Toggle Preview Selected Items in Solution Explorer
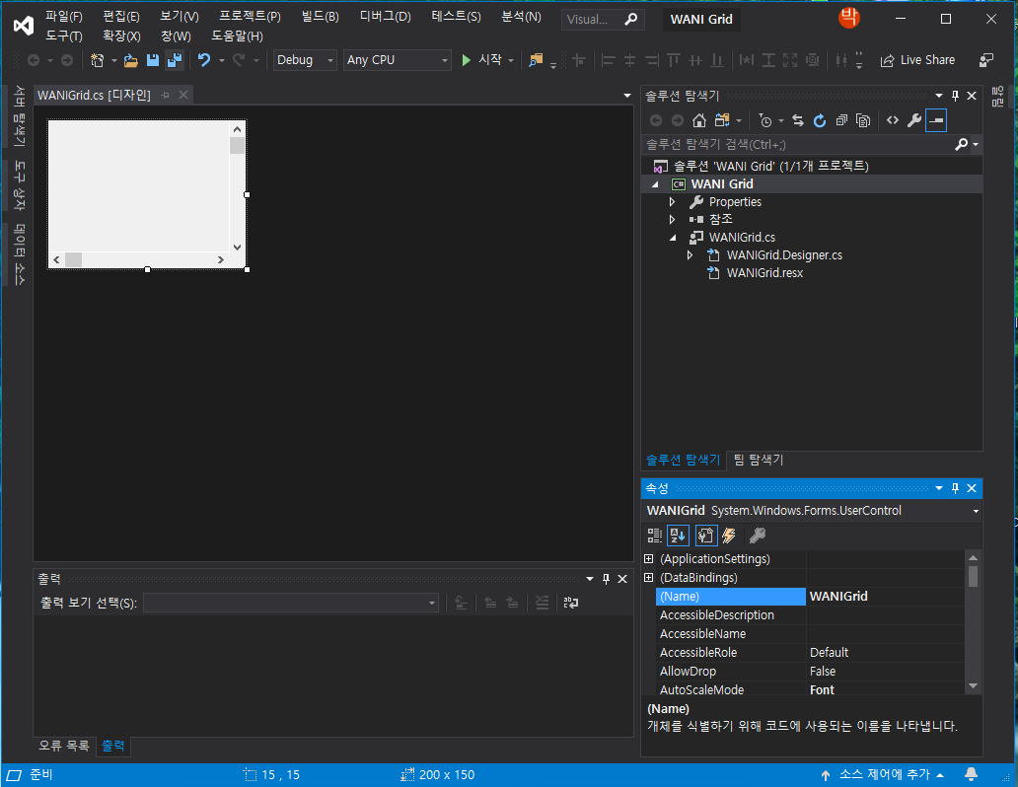The width and height of the screenshot is (1018, 787). click(936, 120)
